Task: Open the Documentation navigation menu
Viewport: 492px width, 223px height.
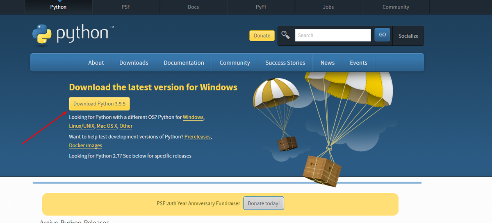Action: coord(184,63)
